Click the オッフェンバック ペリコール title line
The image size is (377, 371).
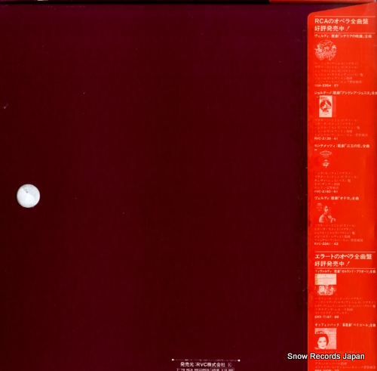pyautogui.click(x=345, y=325)
